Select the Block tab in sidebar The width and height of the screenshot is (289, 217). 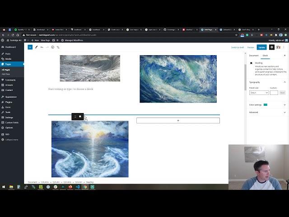click(x=265, y=56)
